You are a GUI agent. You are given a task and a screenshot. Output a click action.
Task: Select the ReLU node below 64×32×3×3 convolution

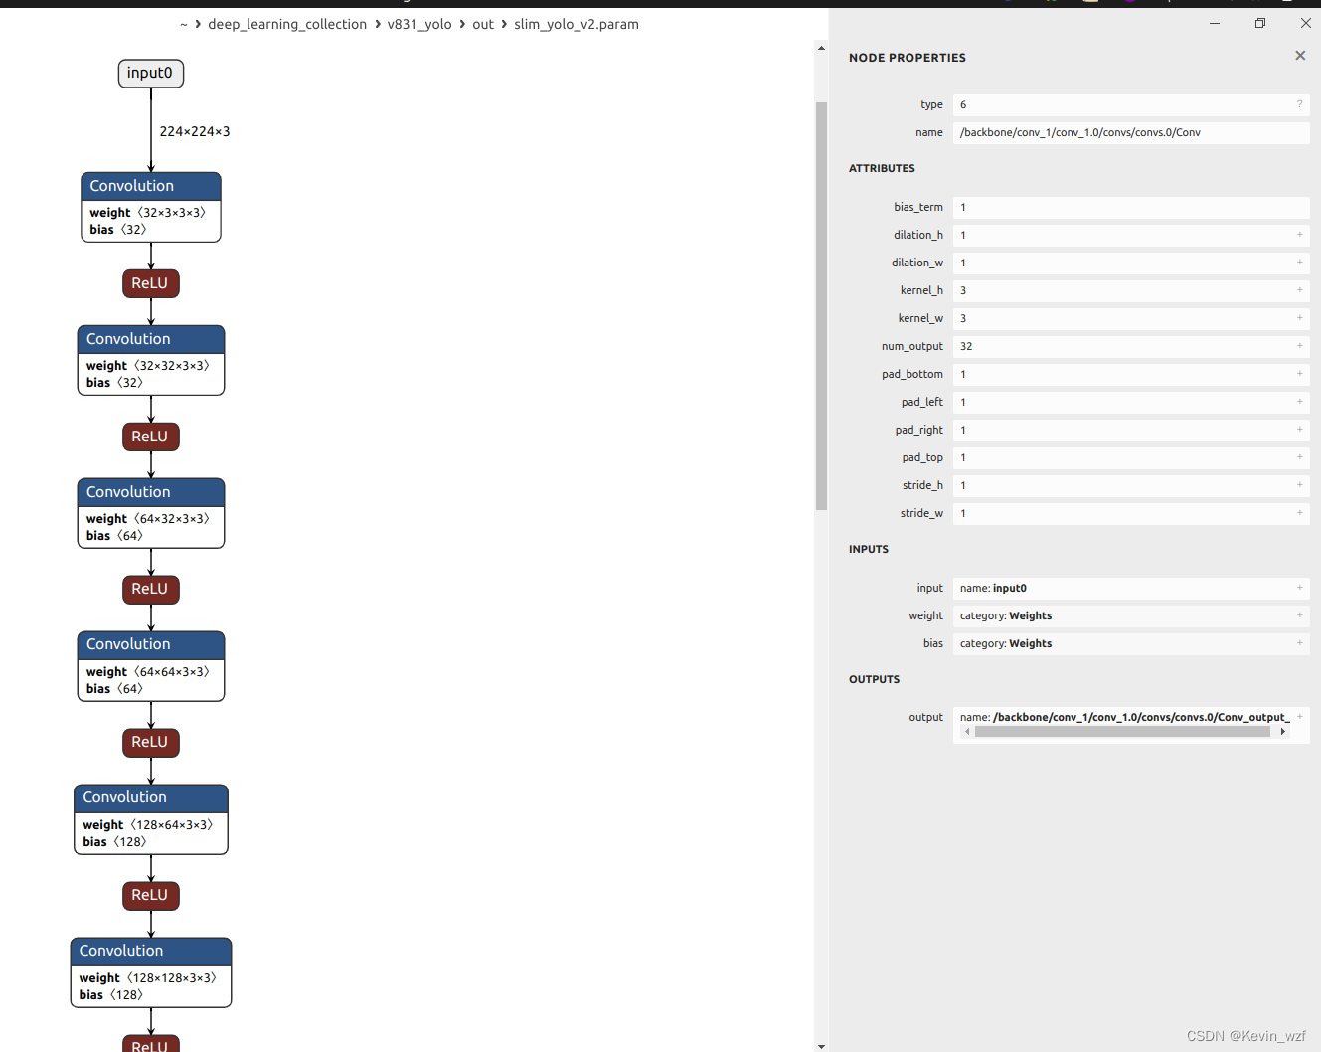point(151,590)
